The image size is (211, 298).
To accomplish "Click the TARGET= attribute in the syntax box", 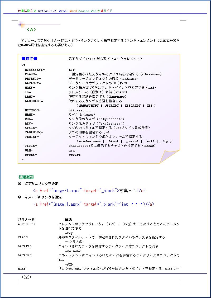I will 32,137.
